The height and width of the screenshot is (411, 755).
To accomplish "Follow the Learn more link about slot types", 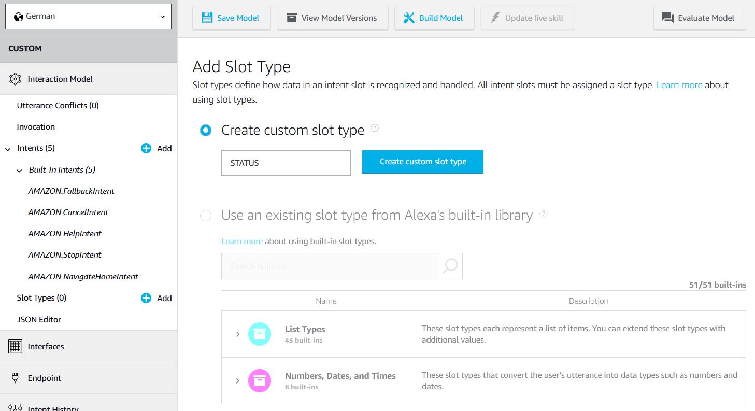I will coord(679,85).
